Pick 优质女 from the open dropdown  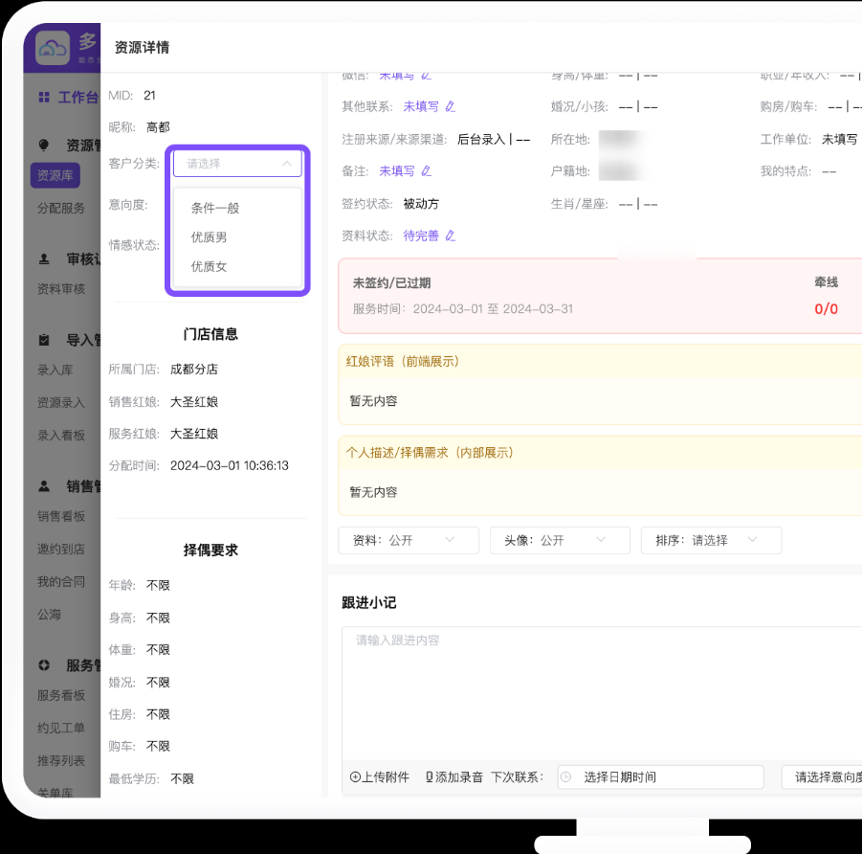[x=210, y=267]
